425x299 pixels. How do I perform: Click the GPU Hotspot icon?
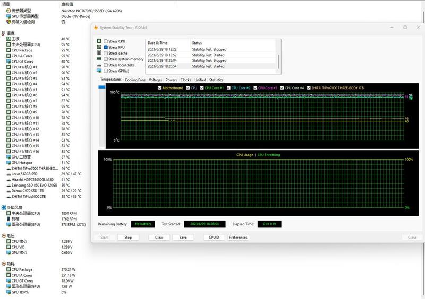coord(8,163)
